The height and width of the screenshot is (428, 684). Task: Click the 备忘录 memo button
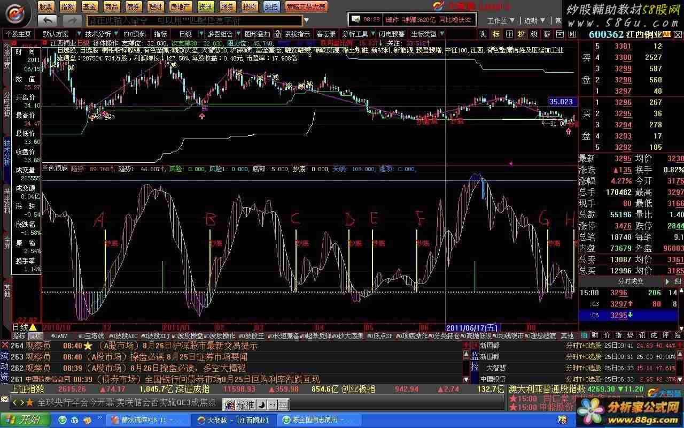(x=325, y=34)
